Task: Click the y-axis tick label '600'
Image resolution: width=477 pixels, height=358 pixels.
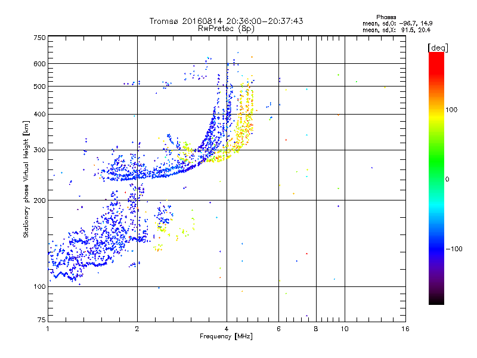Action: [x=39, y=64]
